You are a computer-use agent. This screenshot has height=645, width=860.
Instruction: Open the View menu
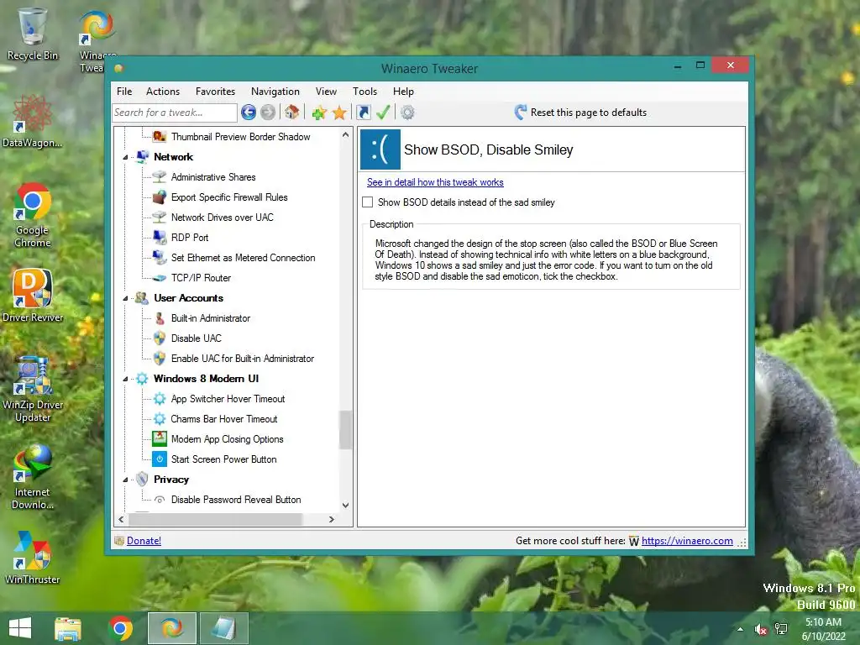pyautogui.click(x=326, y=92)
